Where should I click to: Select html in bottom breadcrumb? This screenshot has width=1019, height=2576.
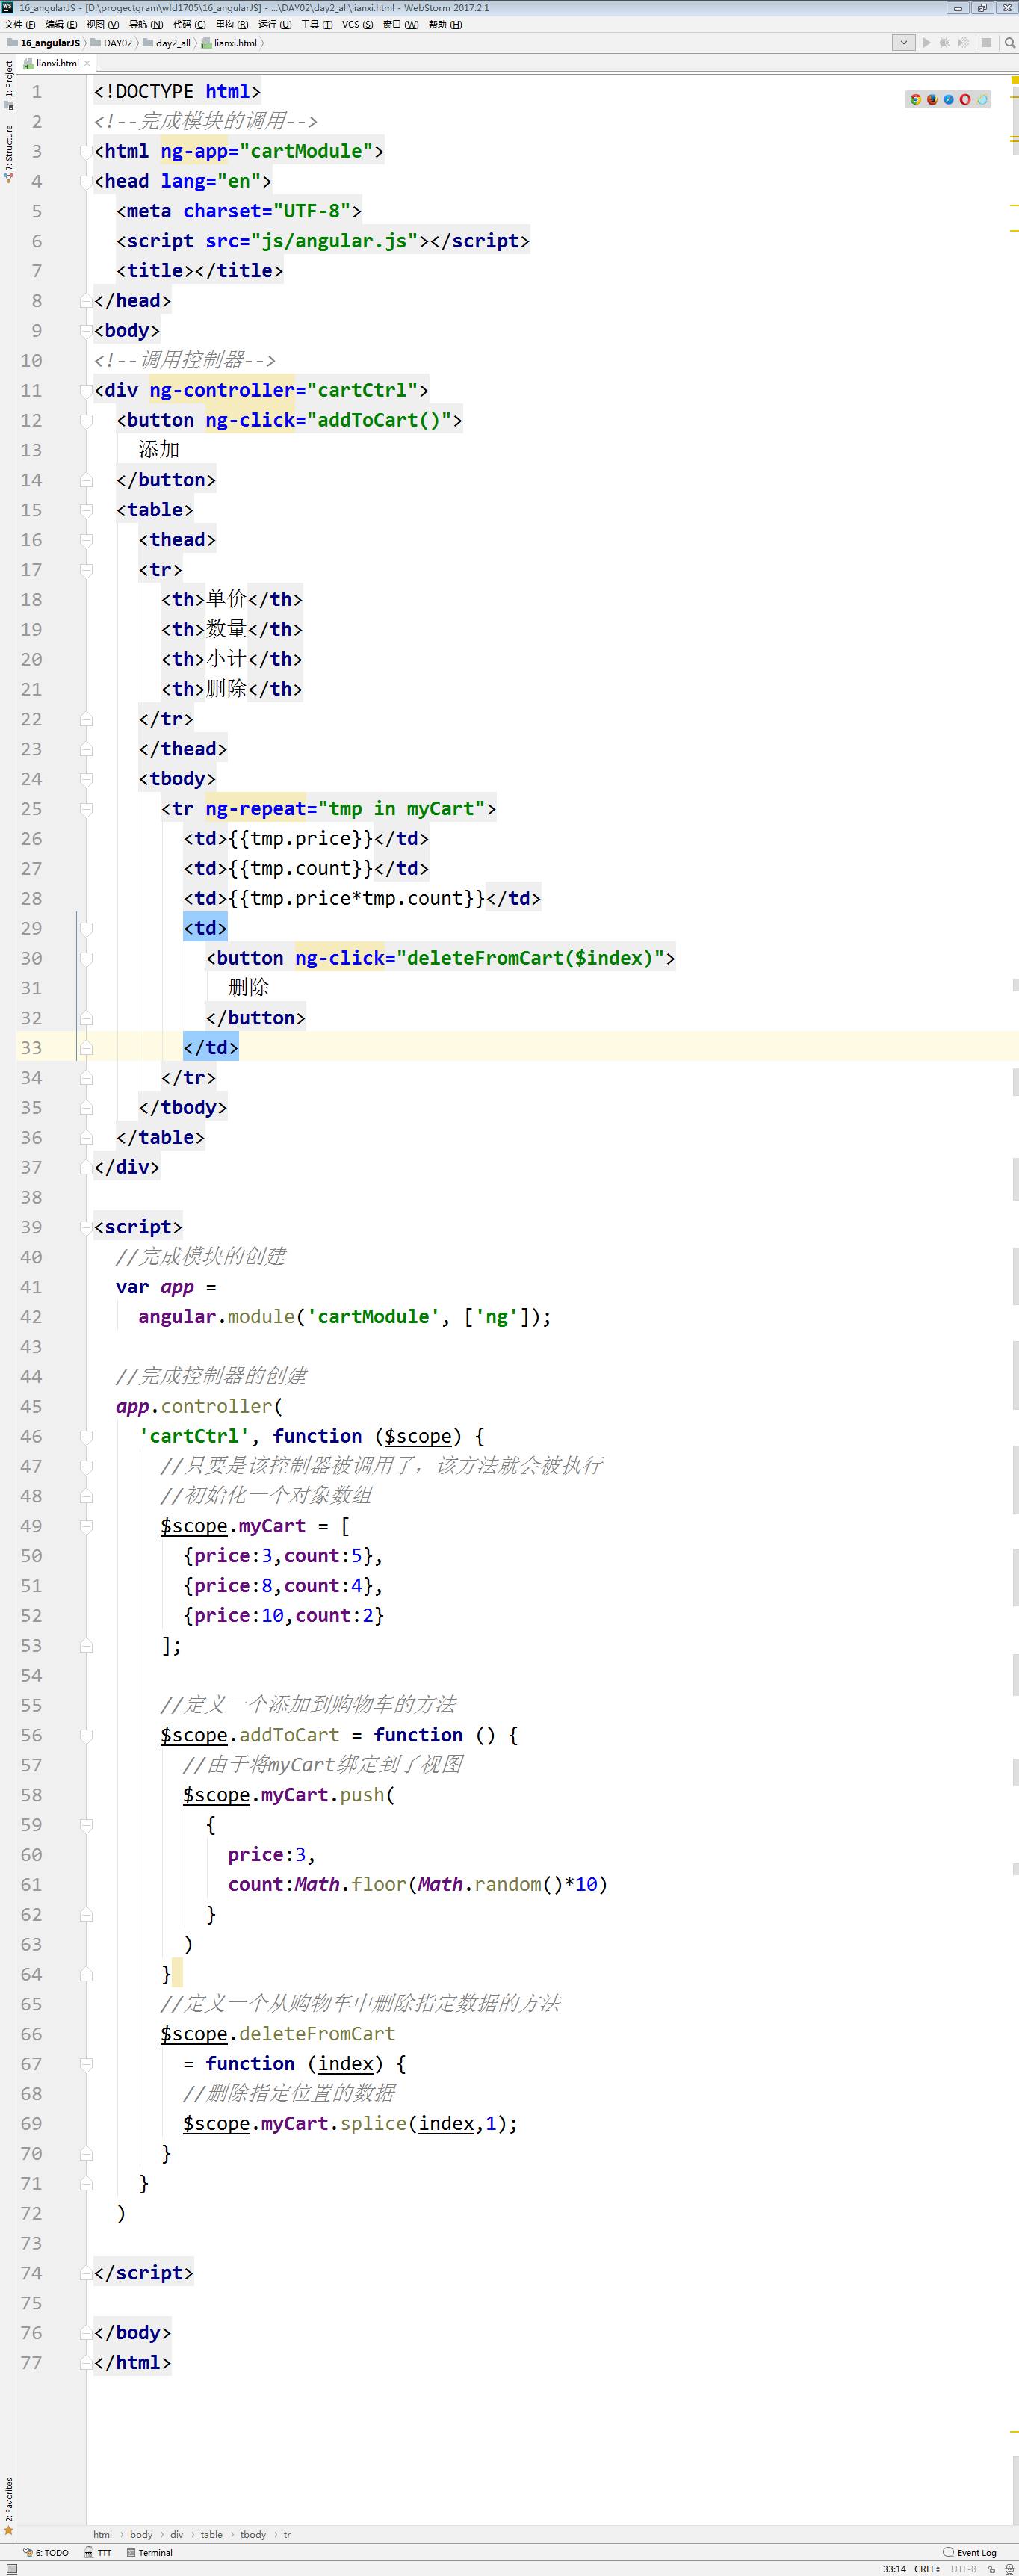pyautogui.click(x=103, y=2534)
